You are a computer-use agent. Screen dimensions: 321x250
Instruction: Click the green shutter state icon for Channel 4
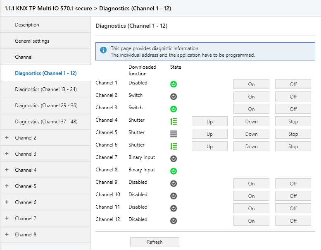pyautogui.click(x=174, y=121)
